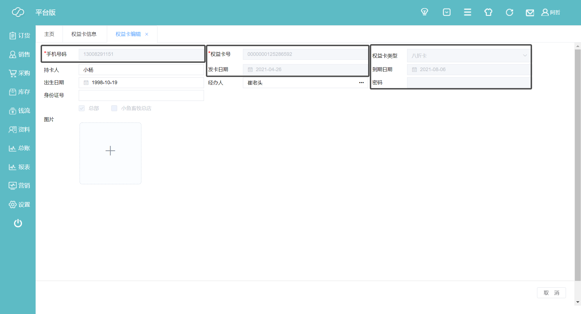The image size is (581, 314).
Task: Open the hamburger list icon in header
Action: tap(467, 12)
